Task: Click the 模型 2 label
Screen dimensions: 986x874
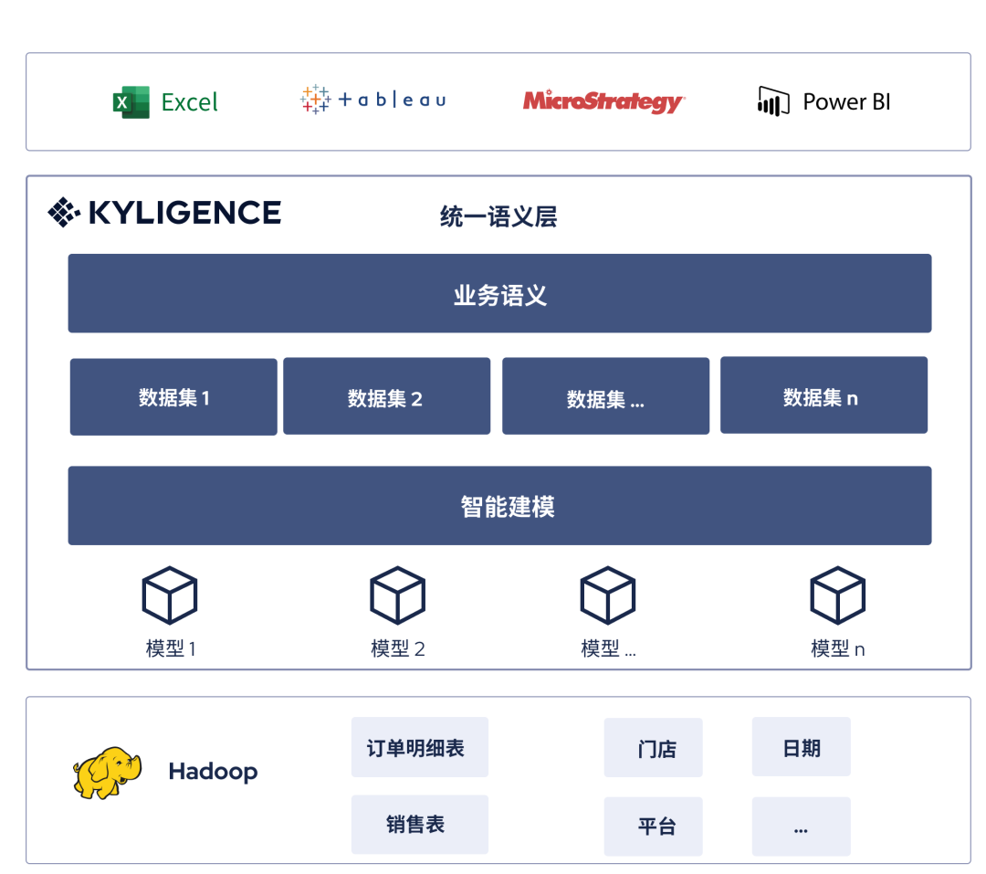Action: (x=398, y=648)
